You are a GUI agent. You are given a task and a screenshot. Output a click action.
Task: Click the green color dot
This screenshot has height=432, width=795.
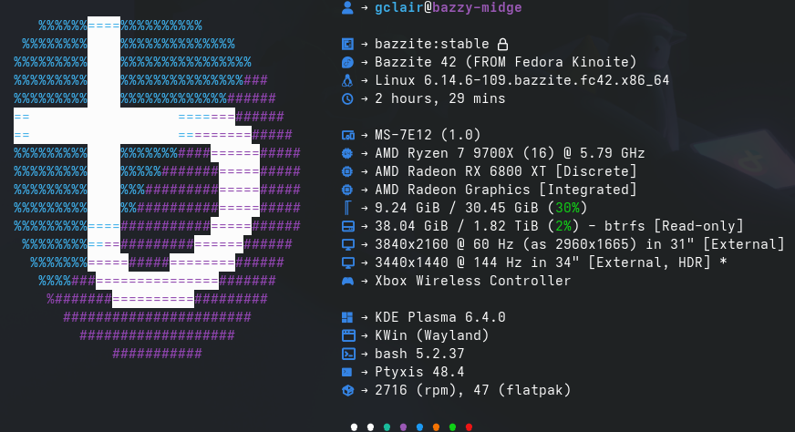(452, 427)
